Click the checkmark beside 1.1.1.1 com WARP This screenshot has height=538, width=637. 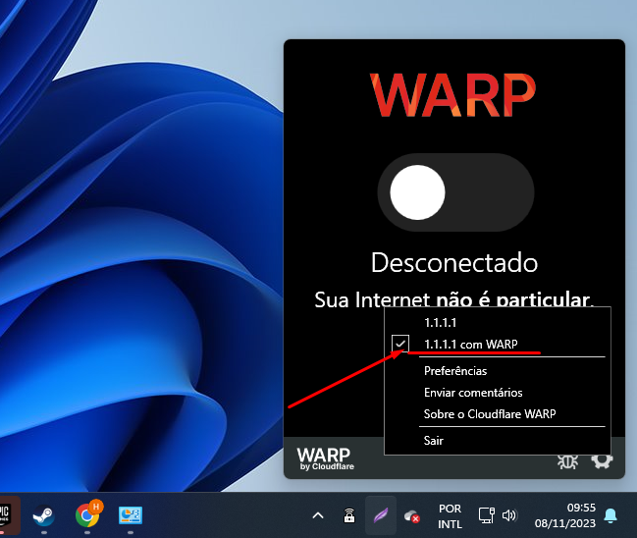coord(400,344)
